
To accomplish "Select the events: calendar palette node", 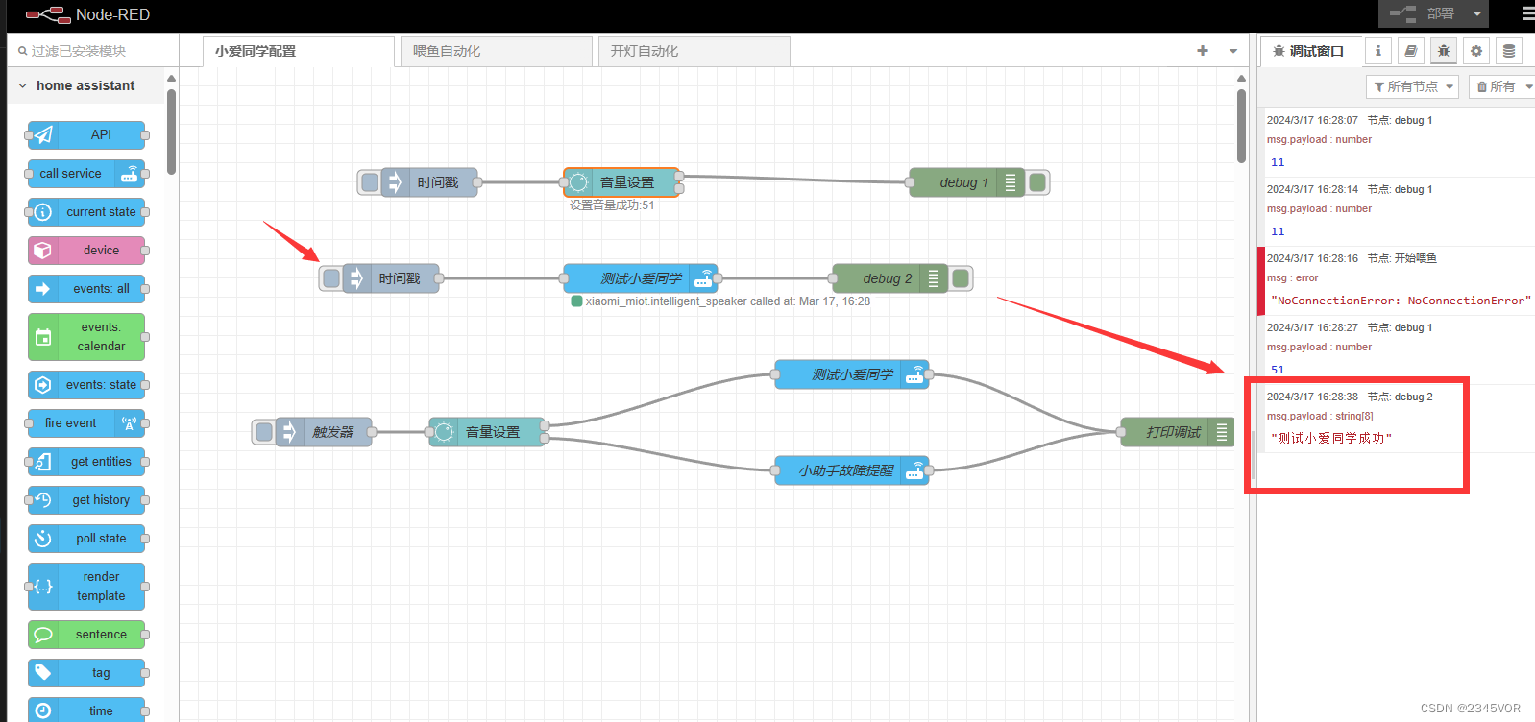I will (x=86, y=337).
